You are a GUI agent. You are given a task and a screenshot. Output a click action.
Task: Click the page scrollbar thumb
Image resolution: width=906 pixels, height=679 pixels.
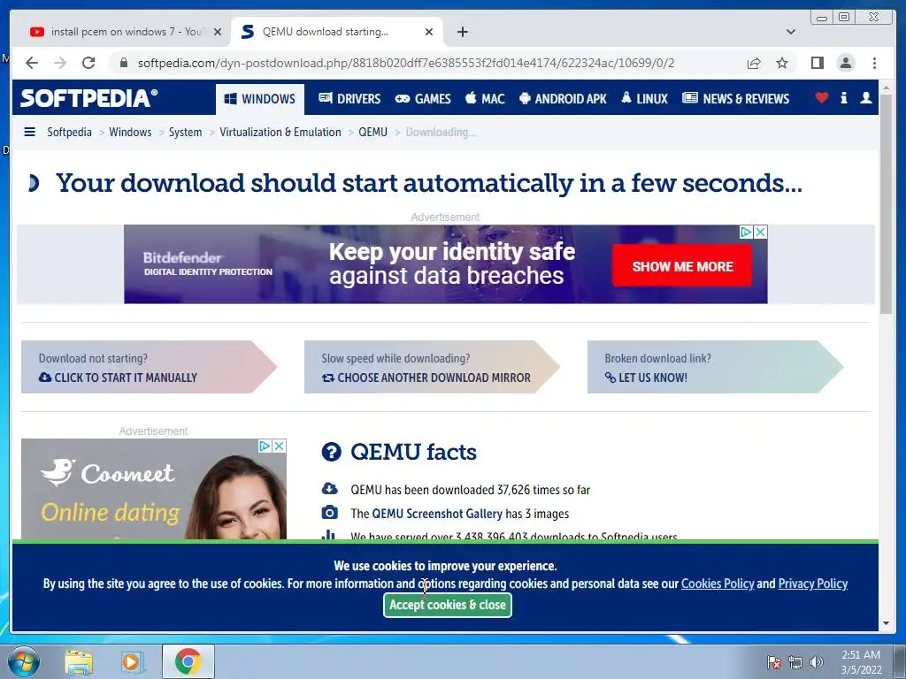(886, 205)
